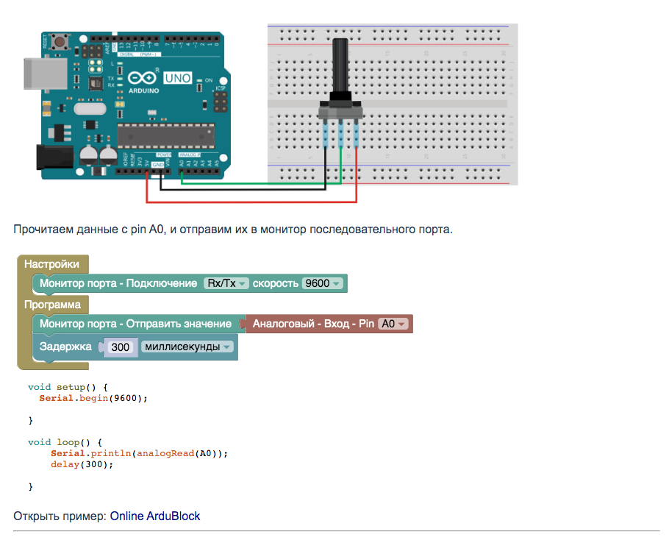Select the ON power LED indicator

(x=199, y=81)
